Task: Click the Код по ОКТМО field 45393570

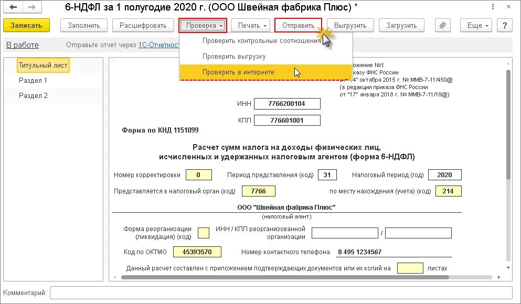Action: click(197, 252)
